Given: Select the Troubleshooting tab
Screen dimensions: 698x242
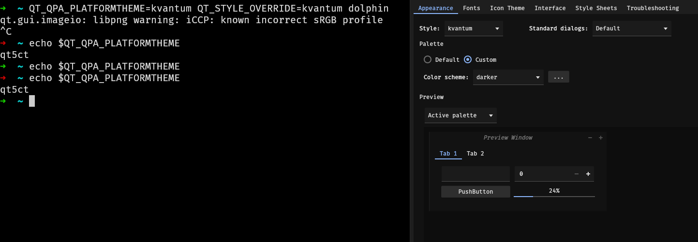Looking at the screenshot, I should click(653, 8).
